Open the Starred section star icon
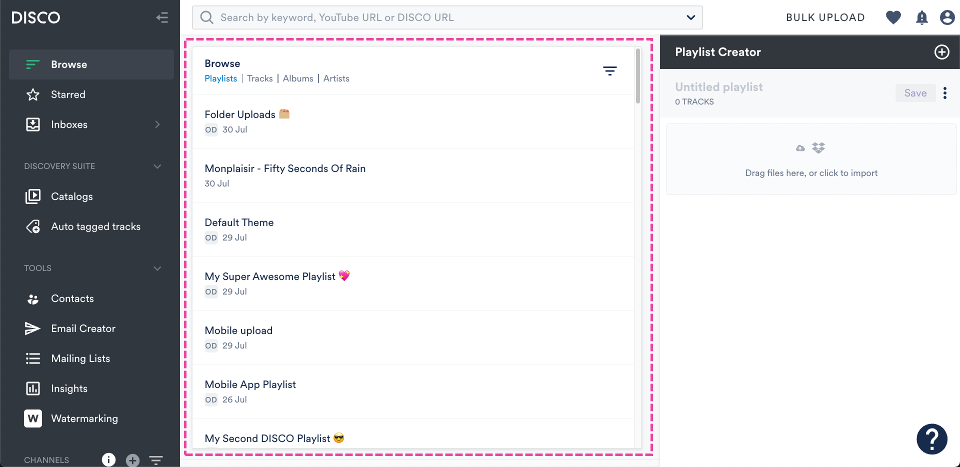Screen dimensions: 960x467 [x=33, y=94]
